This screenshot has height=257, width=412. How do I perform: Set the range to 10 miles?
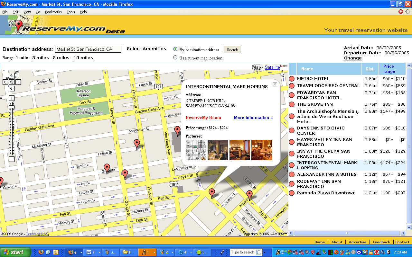point(83,58)
